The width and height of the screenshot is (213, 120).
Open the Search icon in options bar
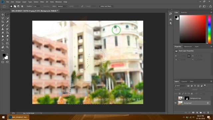200,6
